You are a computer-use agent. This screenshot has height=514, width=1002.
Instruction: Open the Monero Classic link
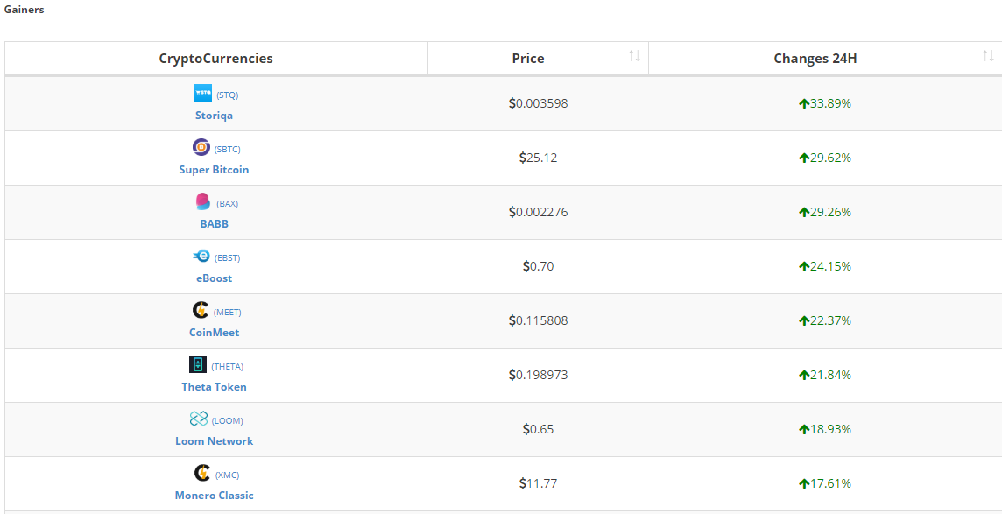point(214,495)
